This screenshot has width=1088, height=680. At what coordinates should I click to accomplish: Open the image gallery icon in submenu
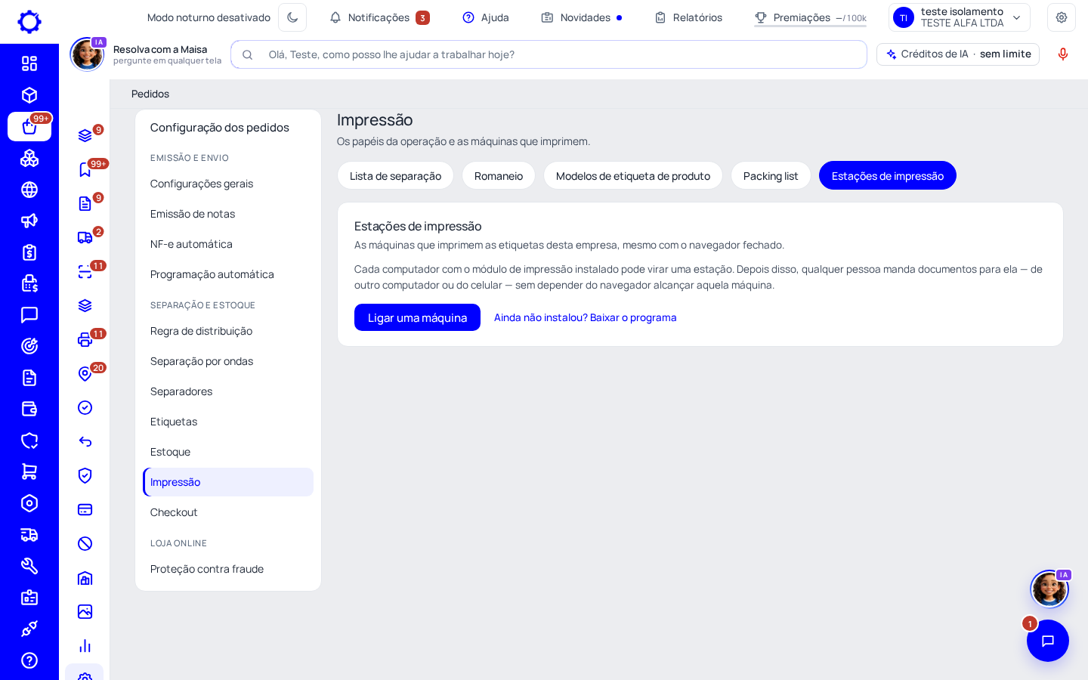tap(85, 611)
